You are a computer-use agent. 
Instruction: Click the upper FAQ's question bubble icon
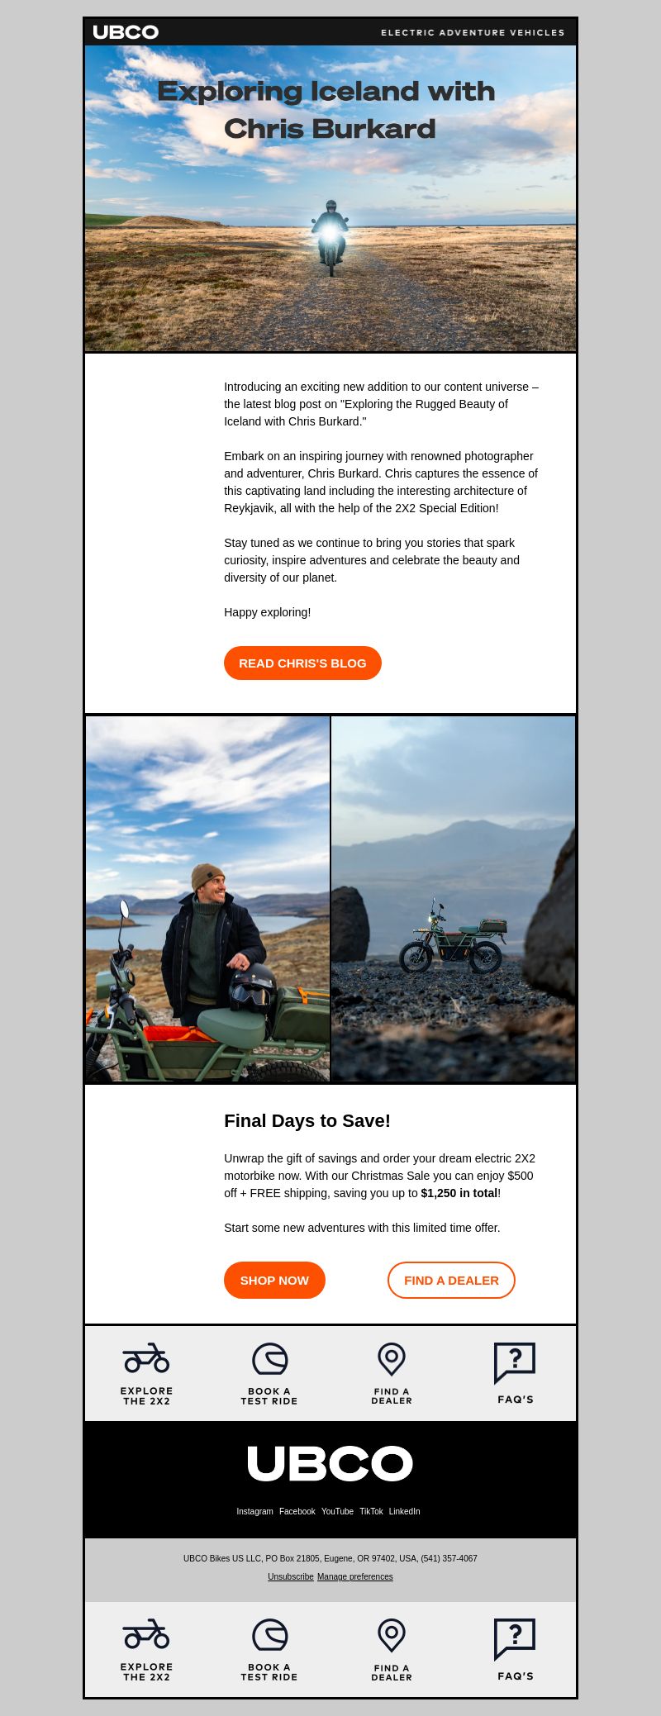[515, 1362]
